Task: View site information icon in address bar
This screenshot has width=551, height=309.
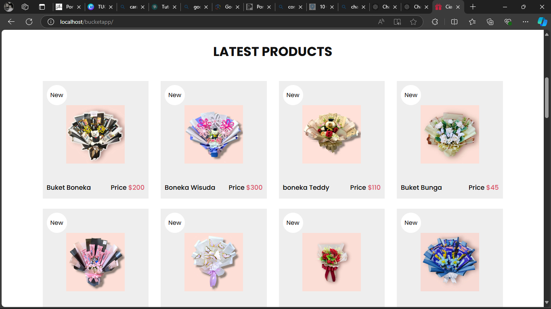Action: point(51,22)
